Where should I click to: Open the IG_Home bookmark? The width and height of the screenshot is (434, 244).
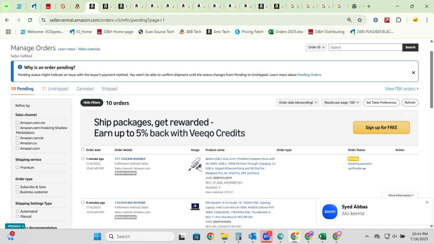point(81,32)
